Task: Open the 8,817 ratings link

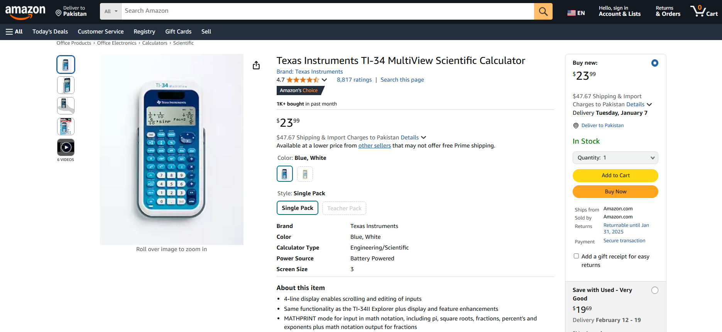Action: pos(354,80)
